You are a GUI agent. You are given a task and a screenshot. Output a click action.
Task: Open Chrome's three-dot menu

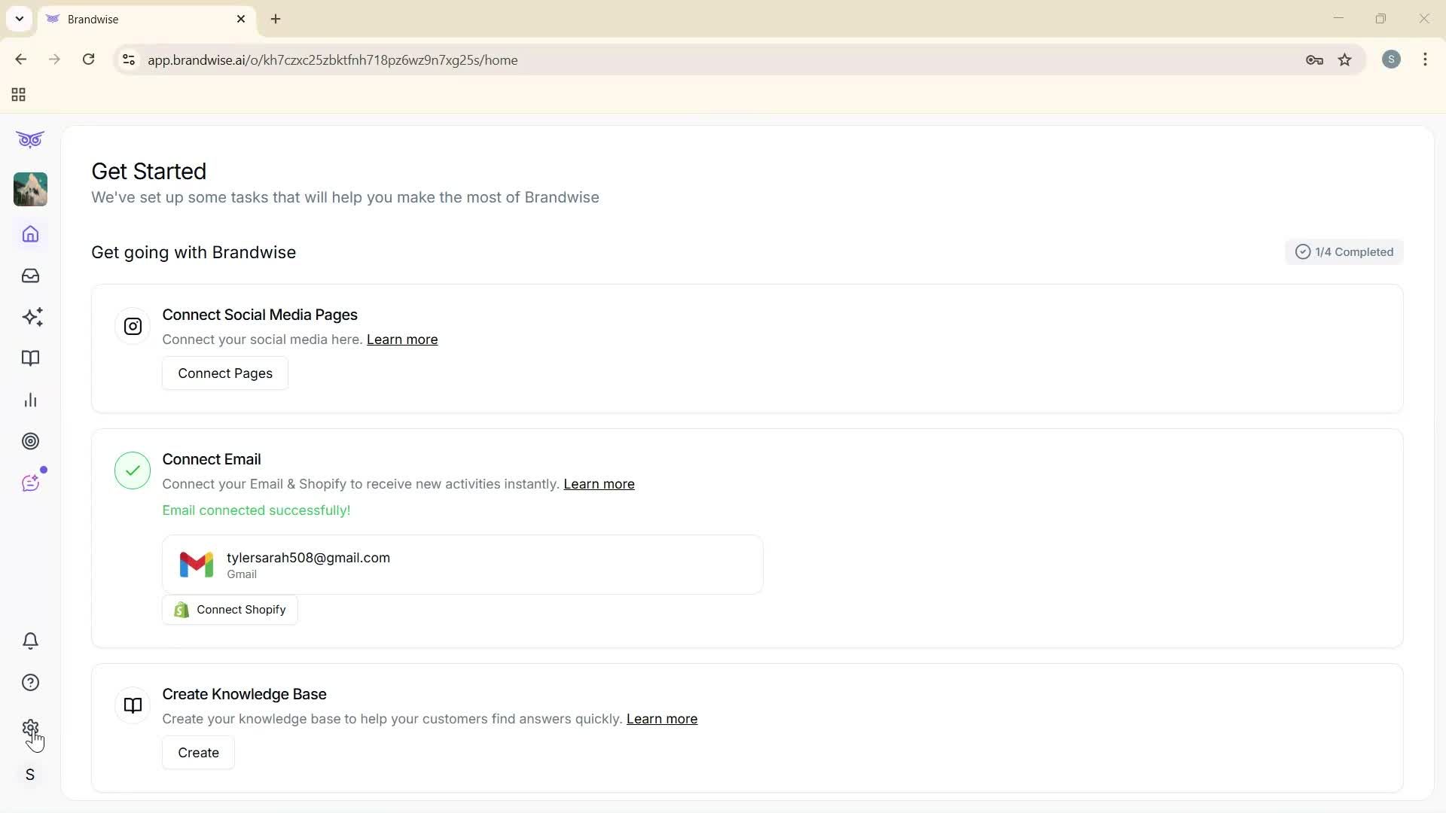point(1426,59)
